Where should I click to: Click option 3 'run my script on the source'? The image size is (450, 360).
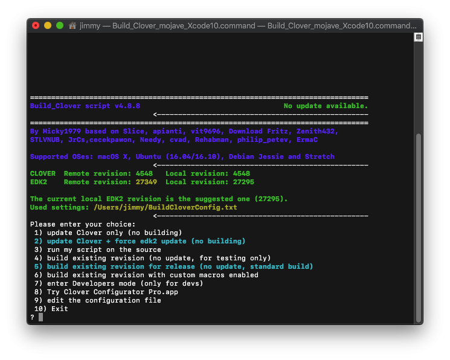point(98,249)
